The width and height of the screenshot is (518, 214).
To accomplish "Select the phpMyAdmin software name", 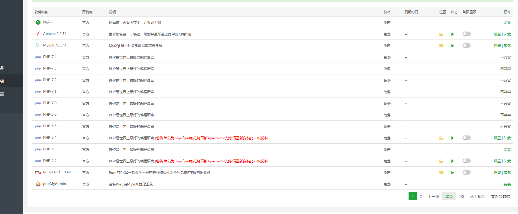I will tap(54, 184).
